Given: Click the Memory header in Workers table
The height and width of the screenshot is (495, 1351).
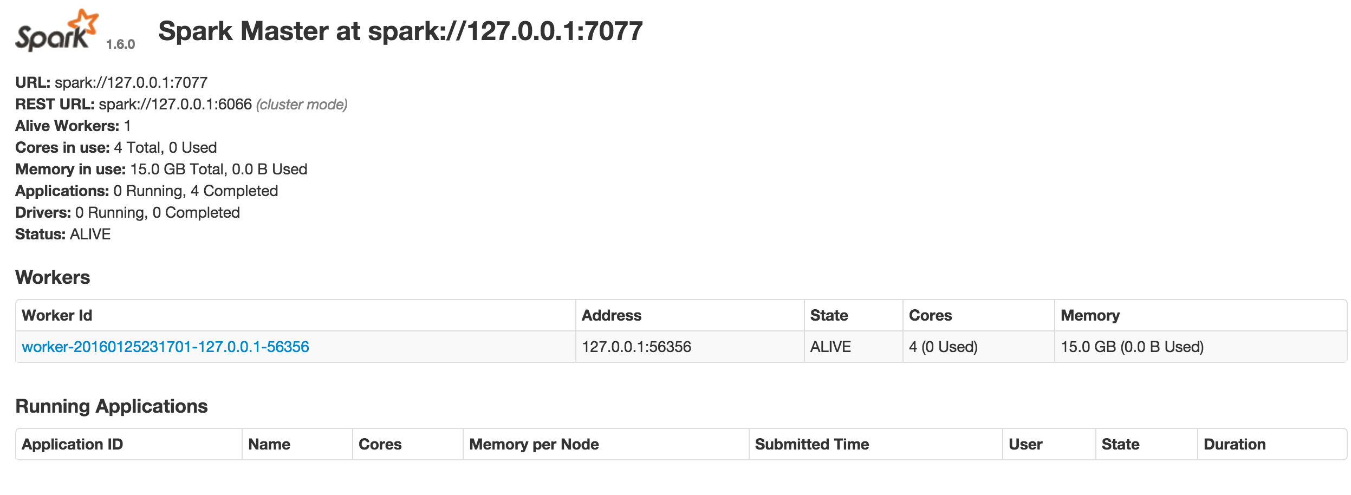Looking at the screenshot, I should tap(1090, 316).
